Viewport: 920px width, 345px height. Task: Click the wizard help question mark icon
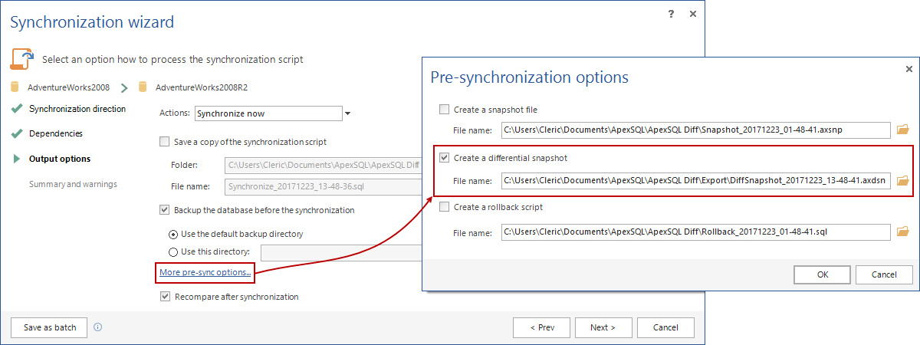[671, 15]
